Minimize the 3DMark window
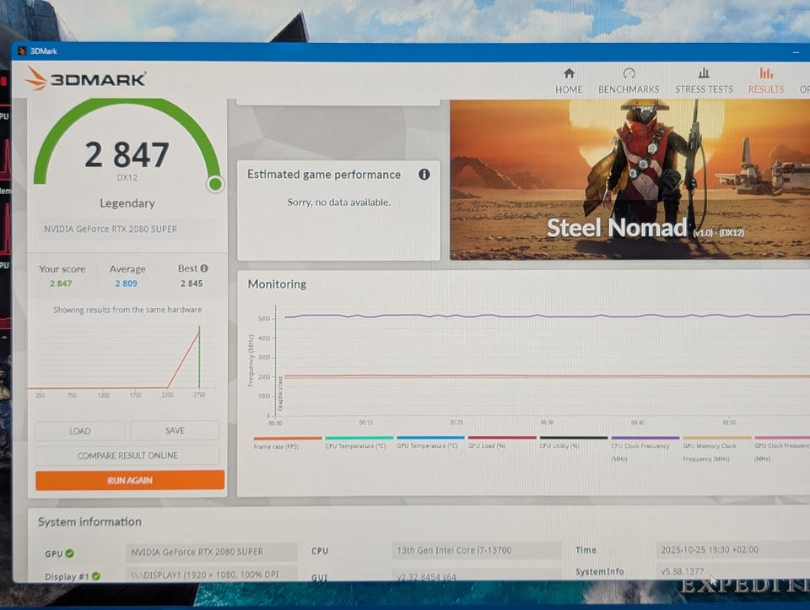810x610 pixels. pos(796,52)
